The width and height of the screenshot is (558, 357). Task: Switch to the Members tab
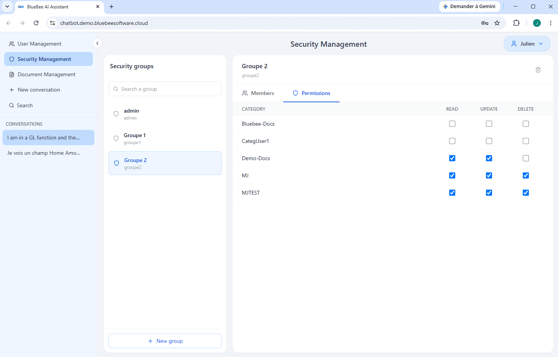(x=258, y=93)
